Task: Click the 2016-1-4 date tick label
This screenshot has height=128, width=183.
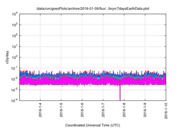Action: coord(40,110)
